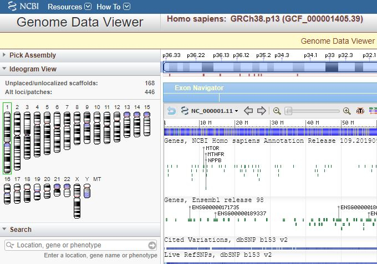Click the Genes, Ensembl release 98 track title

tap(214, 200)
